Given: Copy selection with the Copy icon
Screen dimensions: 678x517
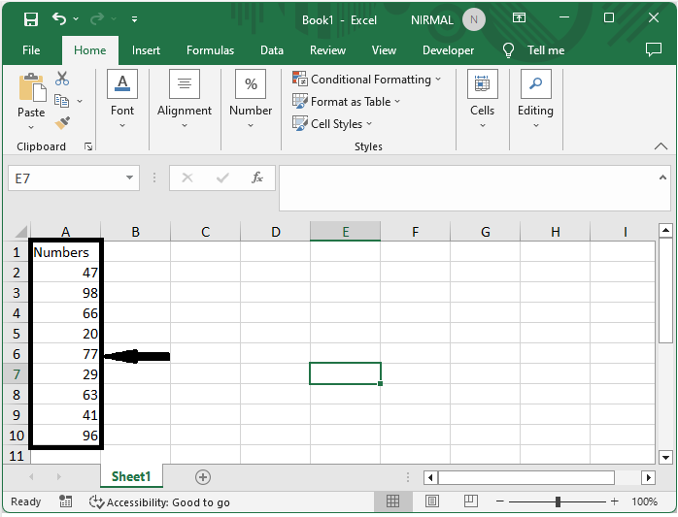Looking at the screenshot, I should pos(61,101).
